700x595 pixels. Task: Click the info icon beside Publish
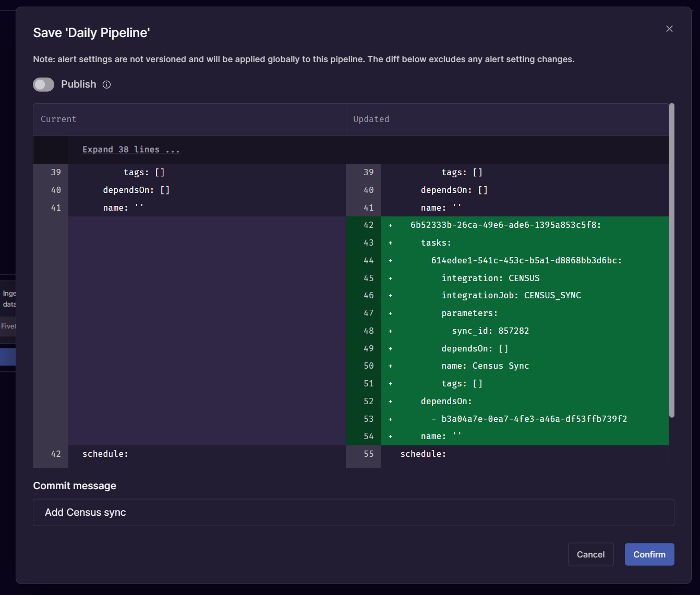(106, 84)
